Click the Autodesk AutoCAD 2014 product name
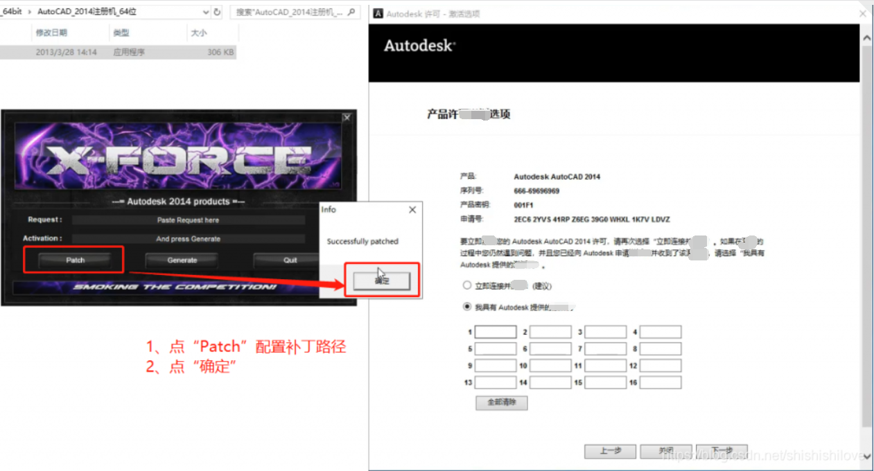The height and width of the screenshot is (471, 874). point(557,177)
